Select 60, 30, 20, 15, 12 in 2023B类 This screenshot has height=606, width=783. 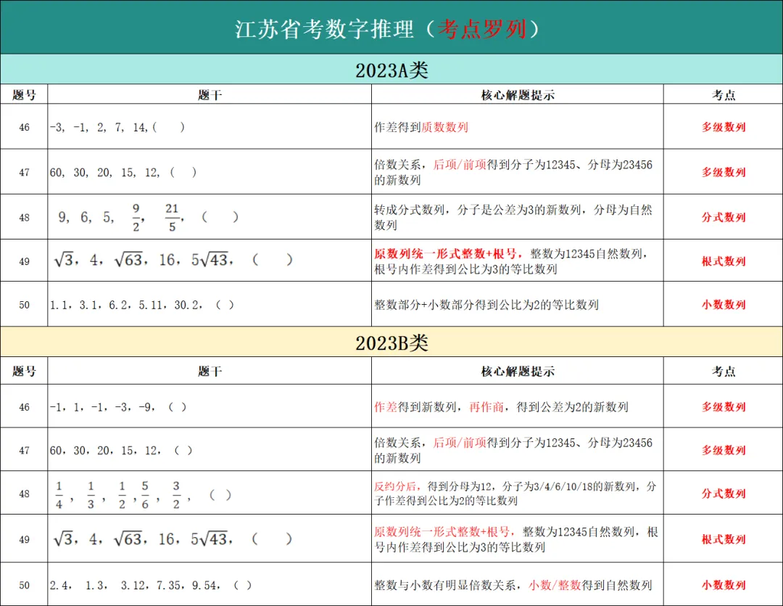(x=121, y=451)
